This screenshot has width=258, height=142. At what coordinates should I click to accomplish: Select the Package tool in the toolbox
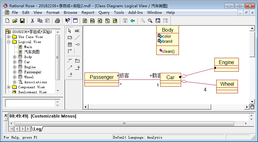tap(77, 61)
